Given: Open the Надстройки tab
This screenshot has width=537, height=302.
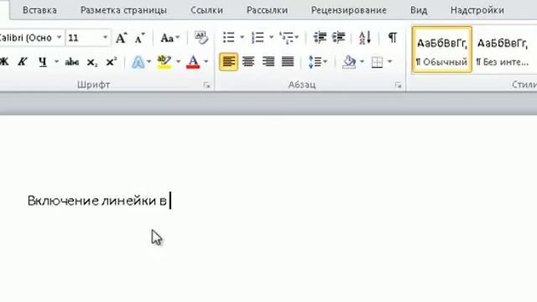Looking at the screenshot, I should coord(477,10).
